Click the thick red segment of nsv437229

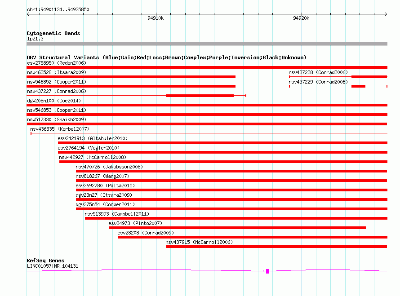coord(358,86)
